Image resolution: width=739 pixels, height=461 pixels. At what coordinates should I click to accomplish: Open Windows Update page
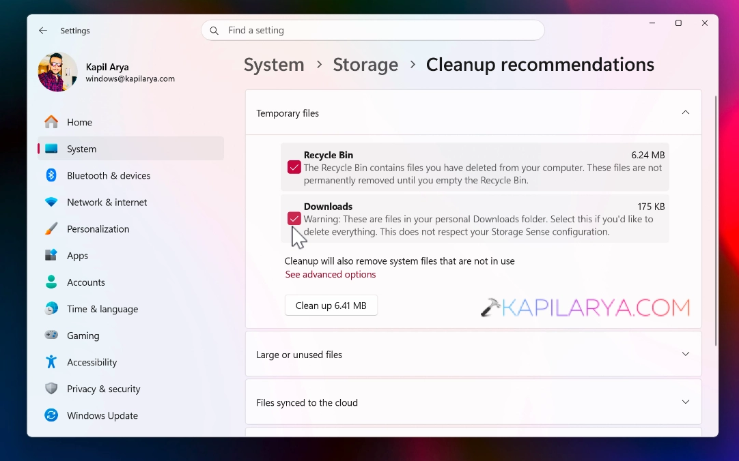[130, 415]
